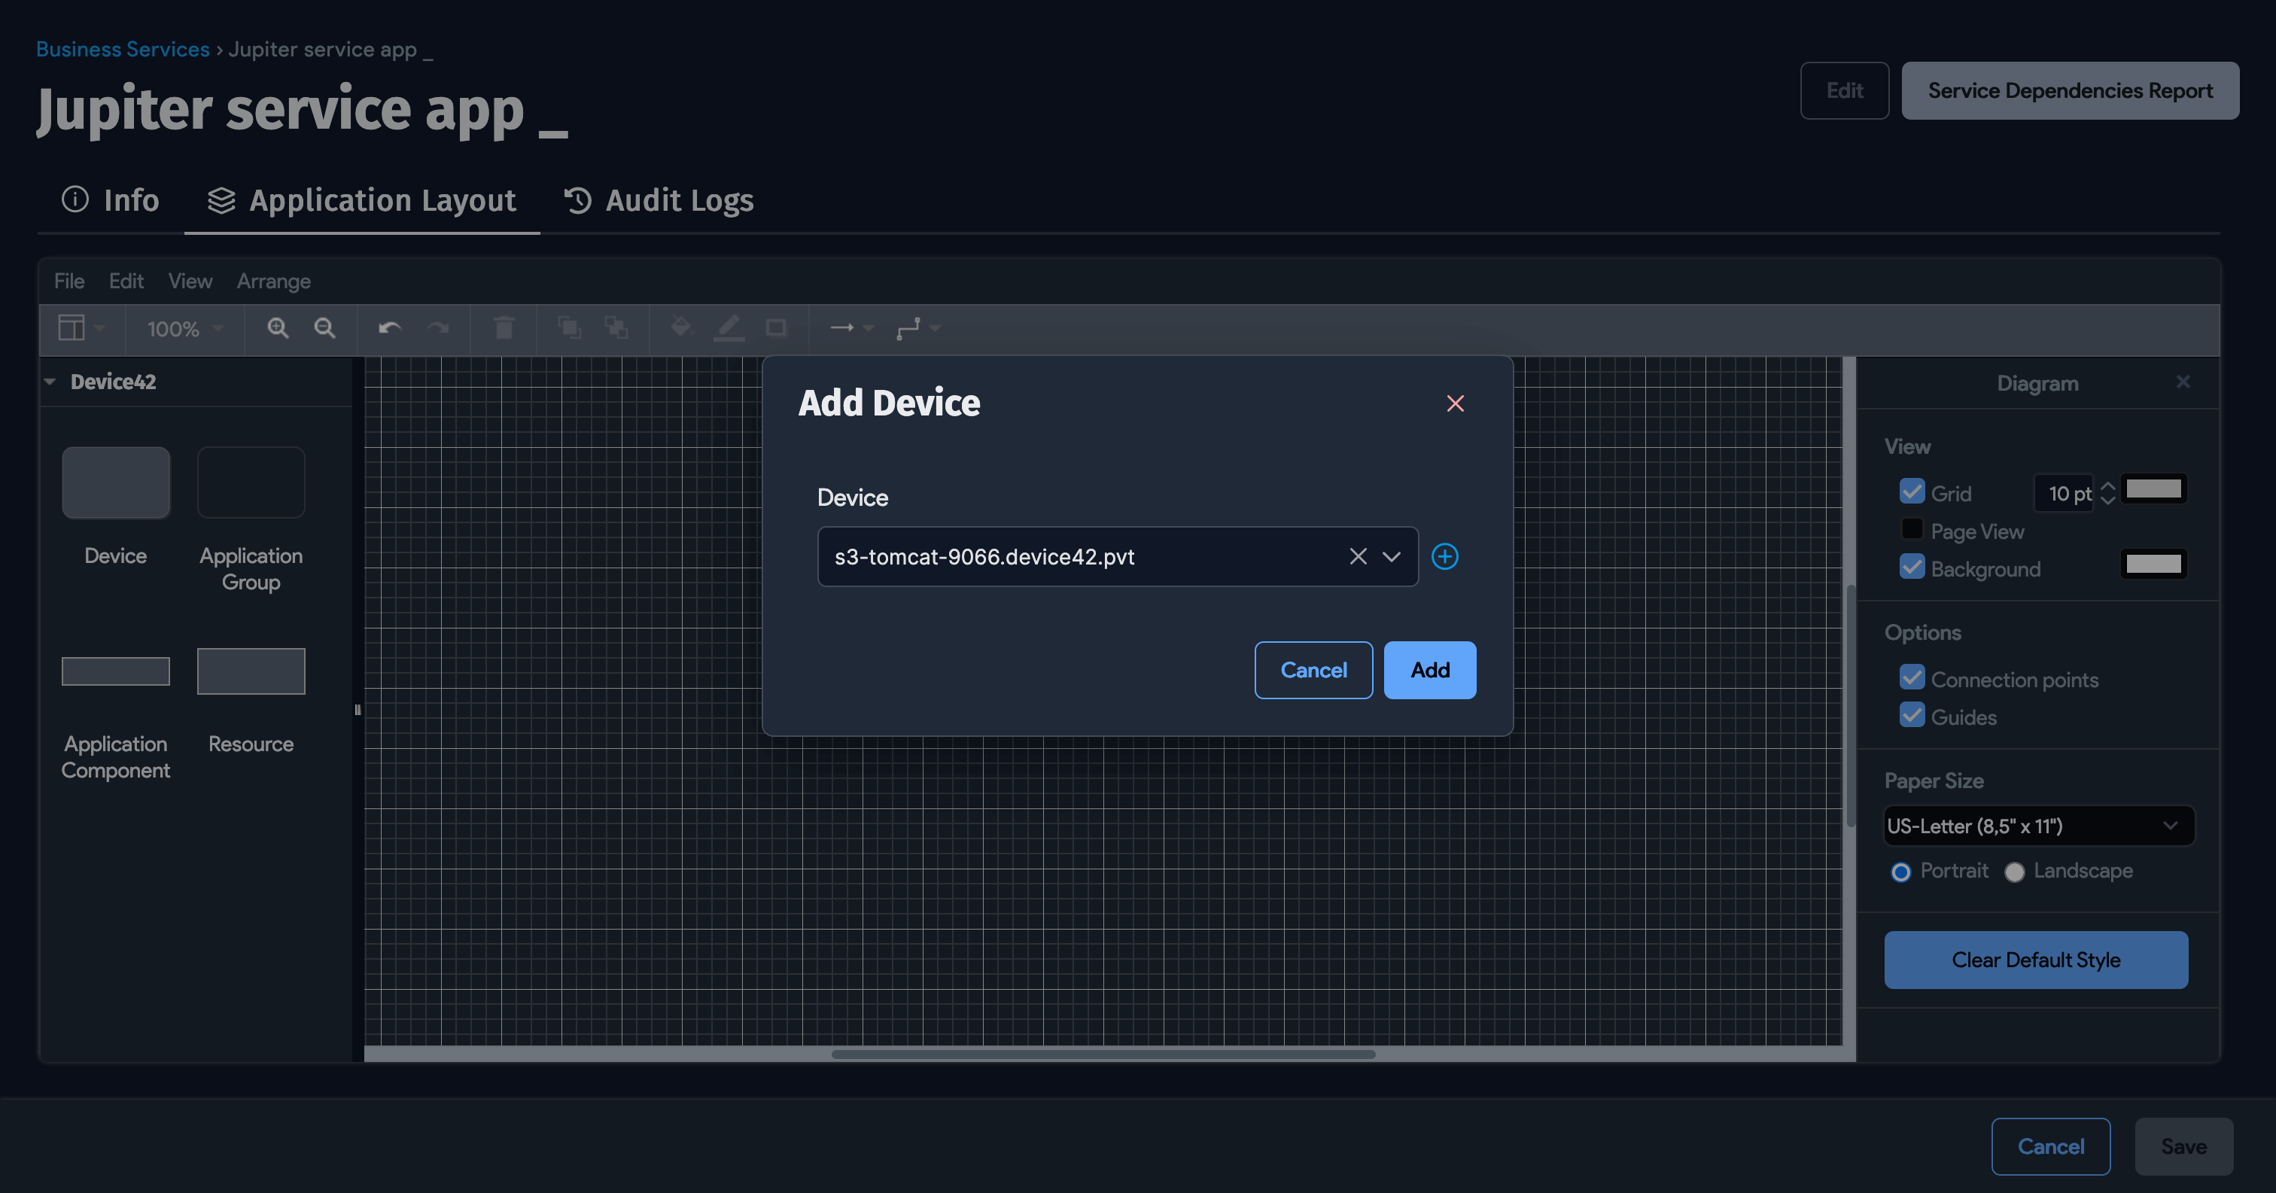
Task: Open the Device dropdown chevron
Action: click(x=1392, y=555)
